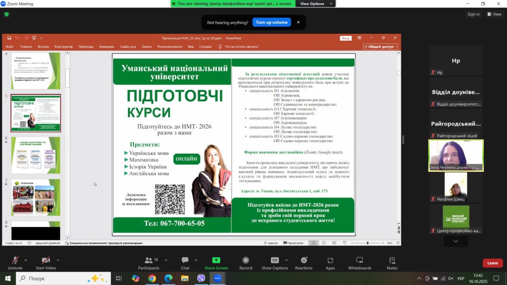Dismiss the Not hearing anything notification
This screenshot has height=285, width=507.
(x=298, y=22)
